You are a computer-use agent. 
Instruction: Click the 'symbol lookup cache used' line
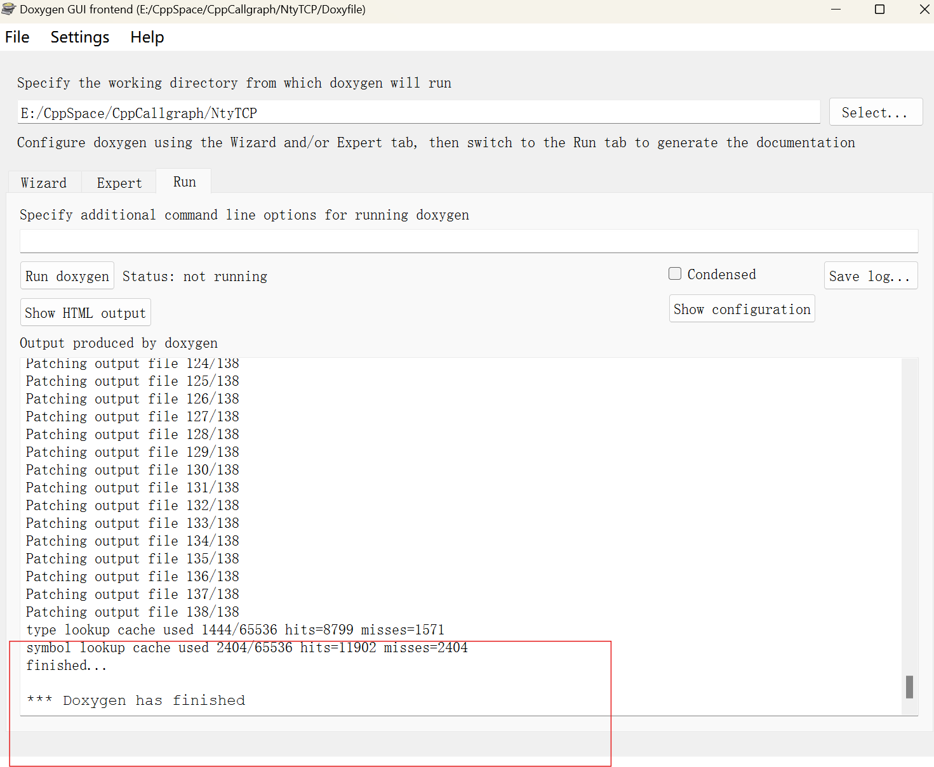247,647
